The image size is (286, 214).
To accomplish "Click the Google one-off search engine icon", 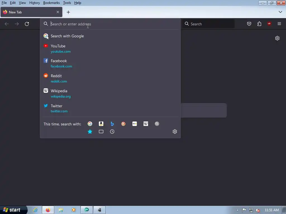I will click(90, 124).
